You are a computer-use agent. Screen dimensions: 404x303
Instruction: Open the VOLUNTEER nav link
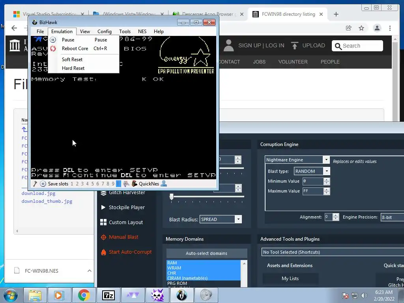click(x=293, y=62)
